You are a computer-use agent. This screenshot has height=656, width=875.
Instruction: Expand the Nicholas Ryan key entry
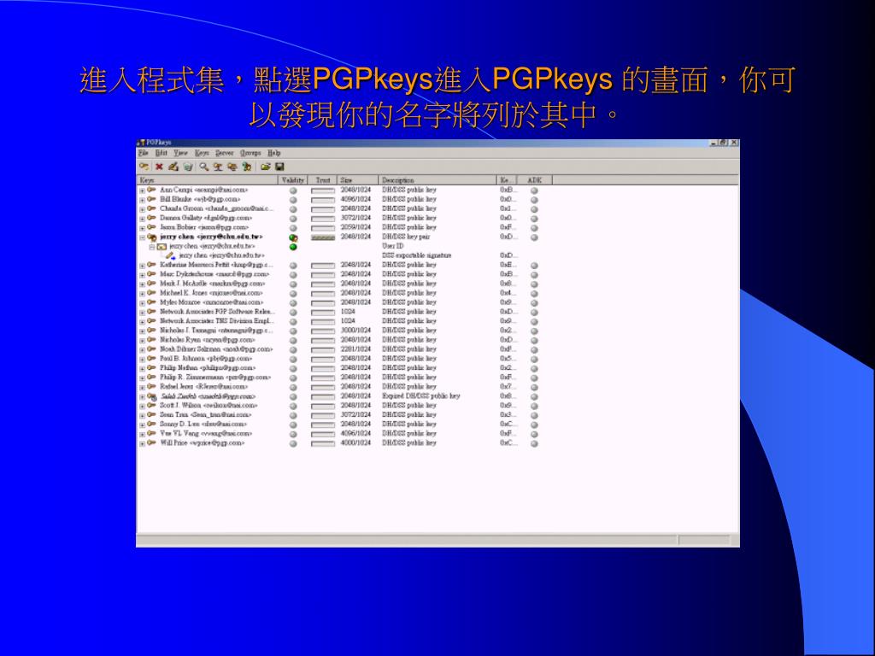[143, 340]
